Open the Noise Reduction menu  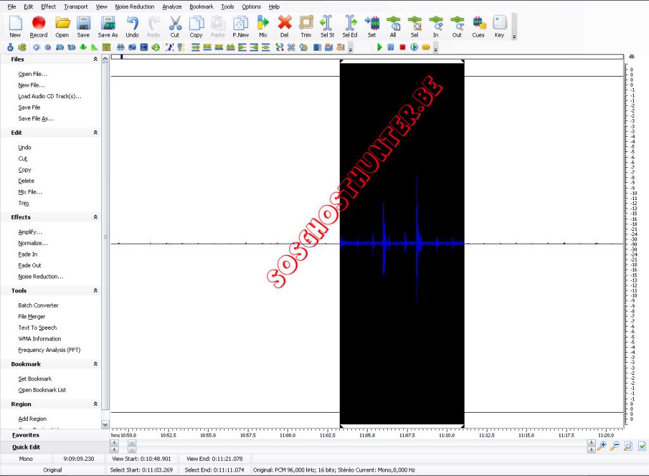134,6
